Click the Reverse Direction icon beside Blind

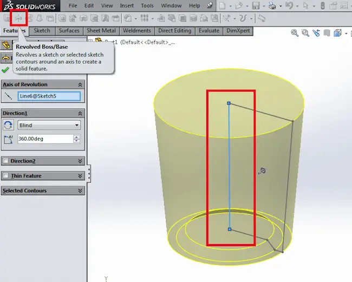[x=8, y=125]
